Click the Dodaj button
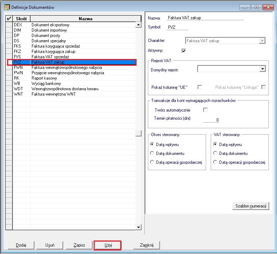Screen dimensions: 277x254 [x=21, y=245]
